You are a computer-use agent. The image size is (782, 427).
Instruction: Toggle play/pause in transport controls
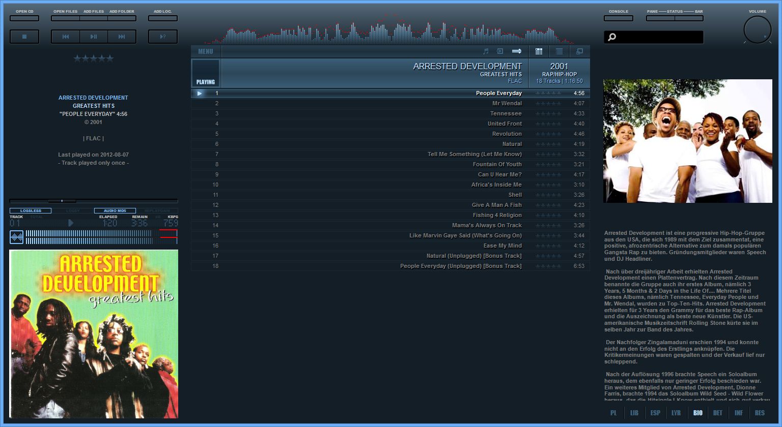[94, 37]
